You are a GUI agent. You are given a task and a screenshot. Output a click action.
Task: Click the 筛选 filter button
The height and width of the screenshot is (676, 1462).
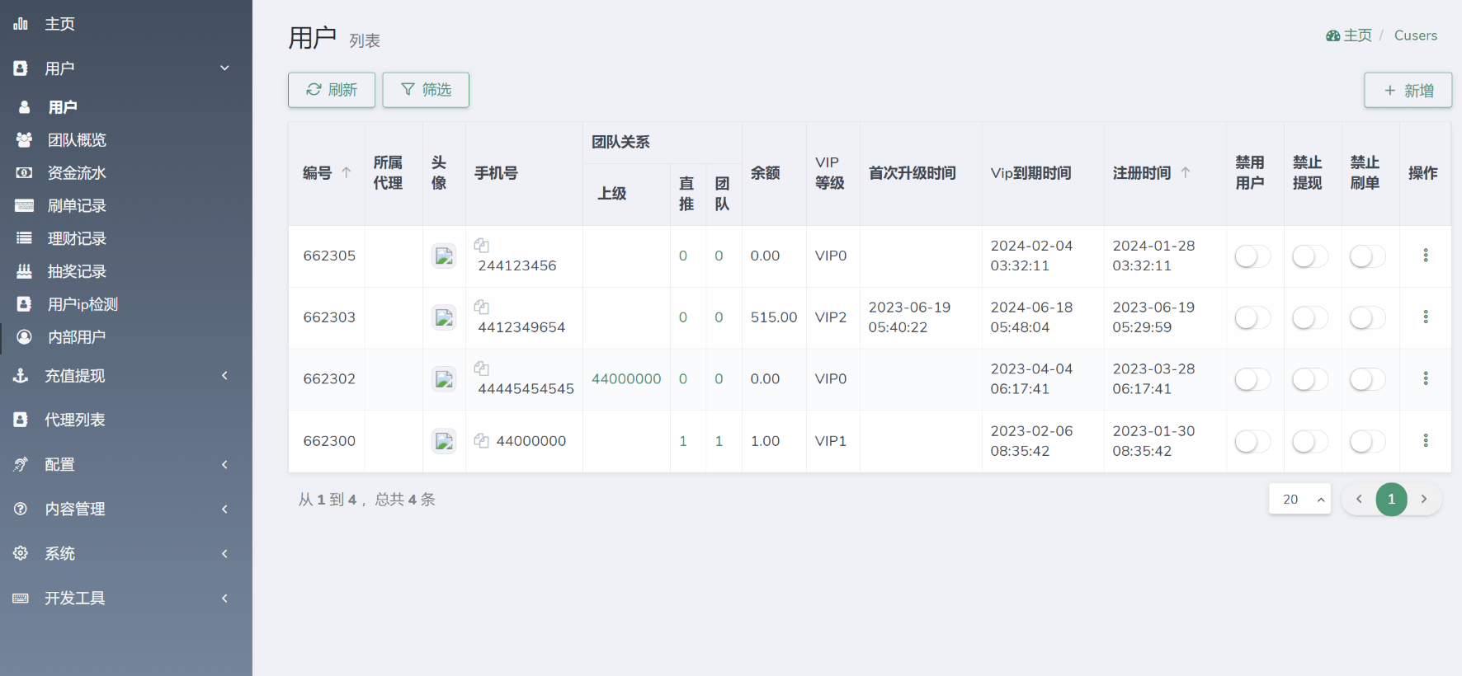426,90
